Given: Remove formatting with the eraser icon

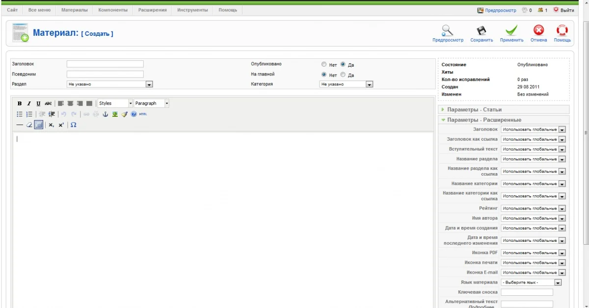Looking at the screenshot, I should point(29,125).
